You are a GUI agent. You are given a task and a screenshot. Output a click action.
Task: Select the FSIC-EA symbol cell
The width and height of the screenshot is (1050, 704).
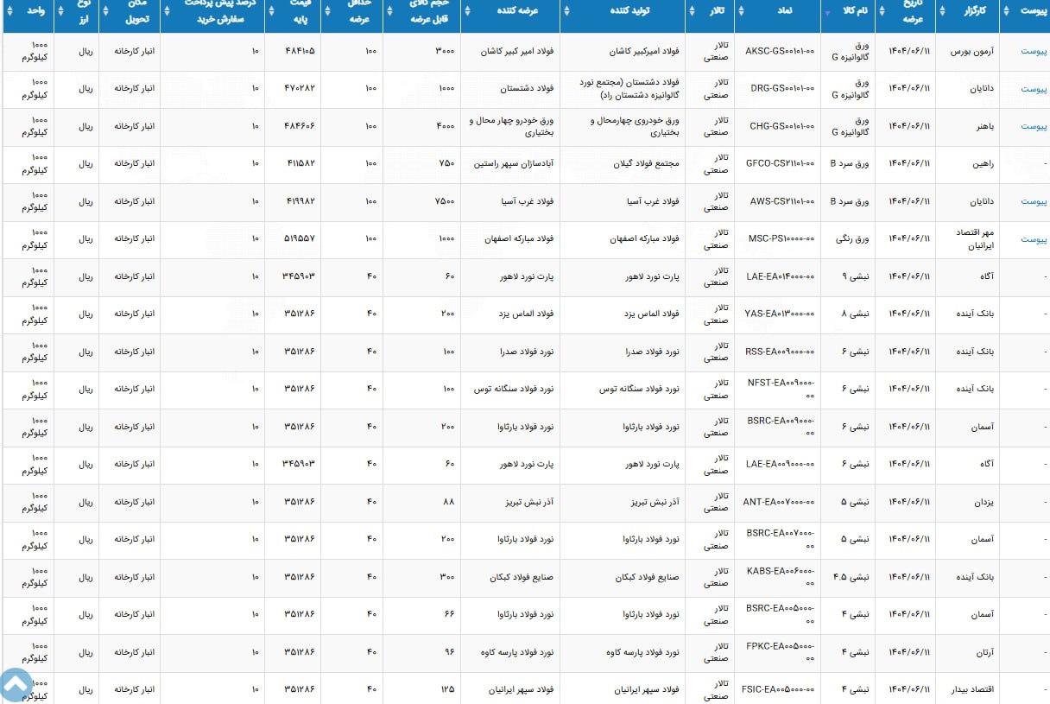(x=778, y=689)
